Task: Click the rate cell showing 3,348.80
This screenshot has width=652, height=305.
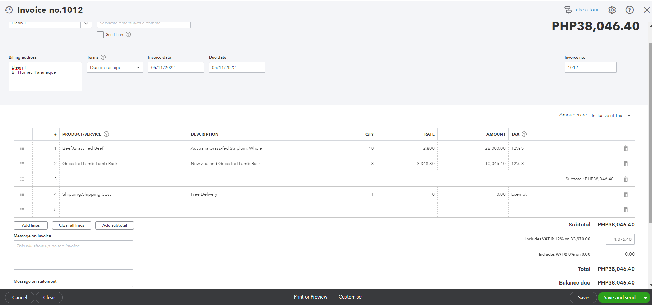Action: click(407, 164)
